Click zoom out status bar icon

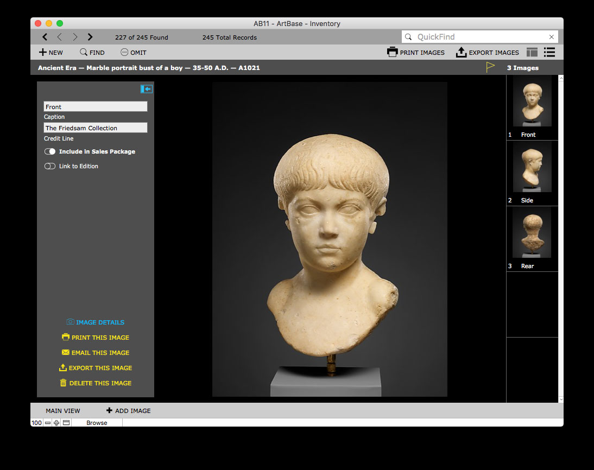[x=48, y=423]
